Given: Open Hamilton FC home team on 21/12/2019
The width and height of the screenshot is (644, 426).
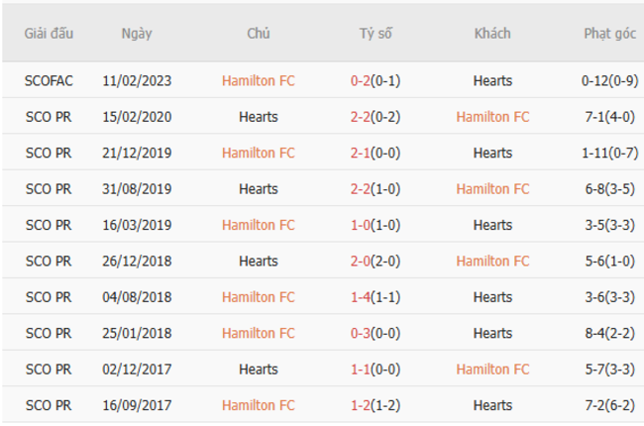Looking at the screenshot, I should click(x=259, y=153).
